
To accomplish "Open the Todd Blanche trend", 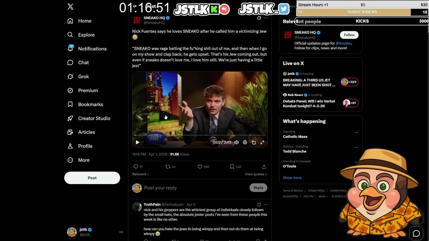I will [295, 151].
